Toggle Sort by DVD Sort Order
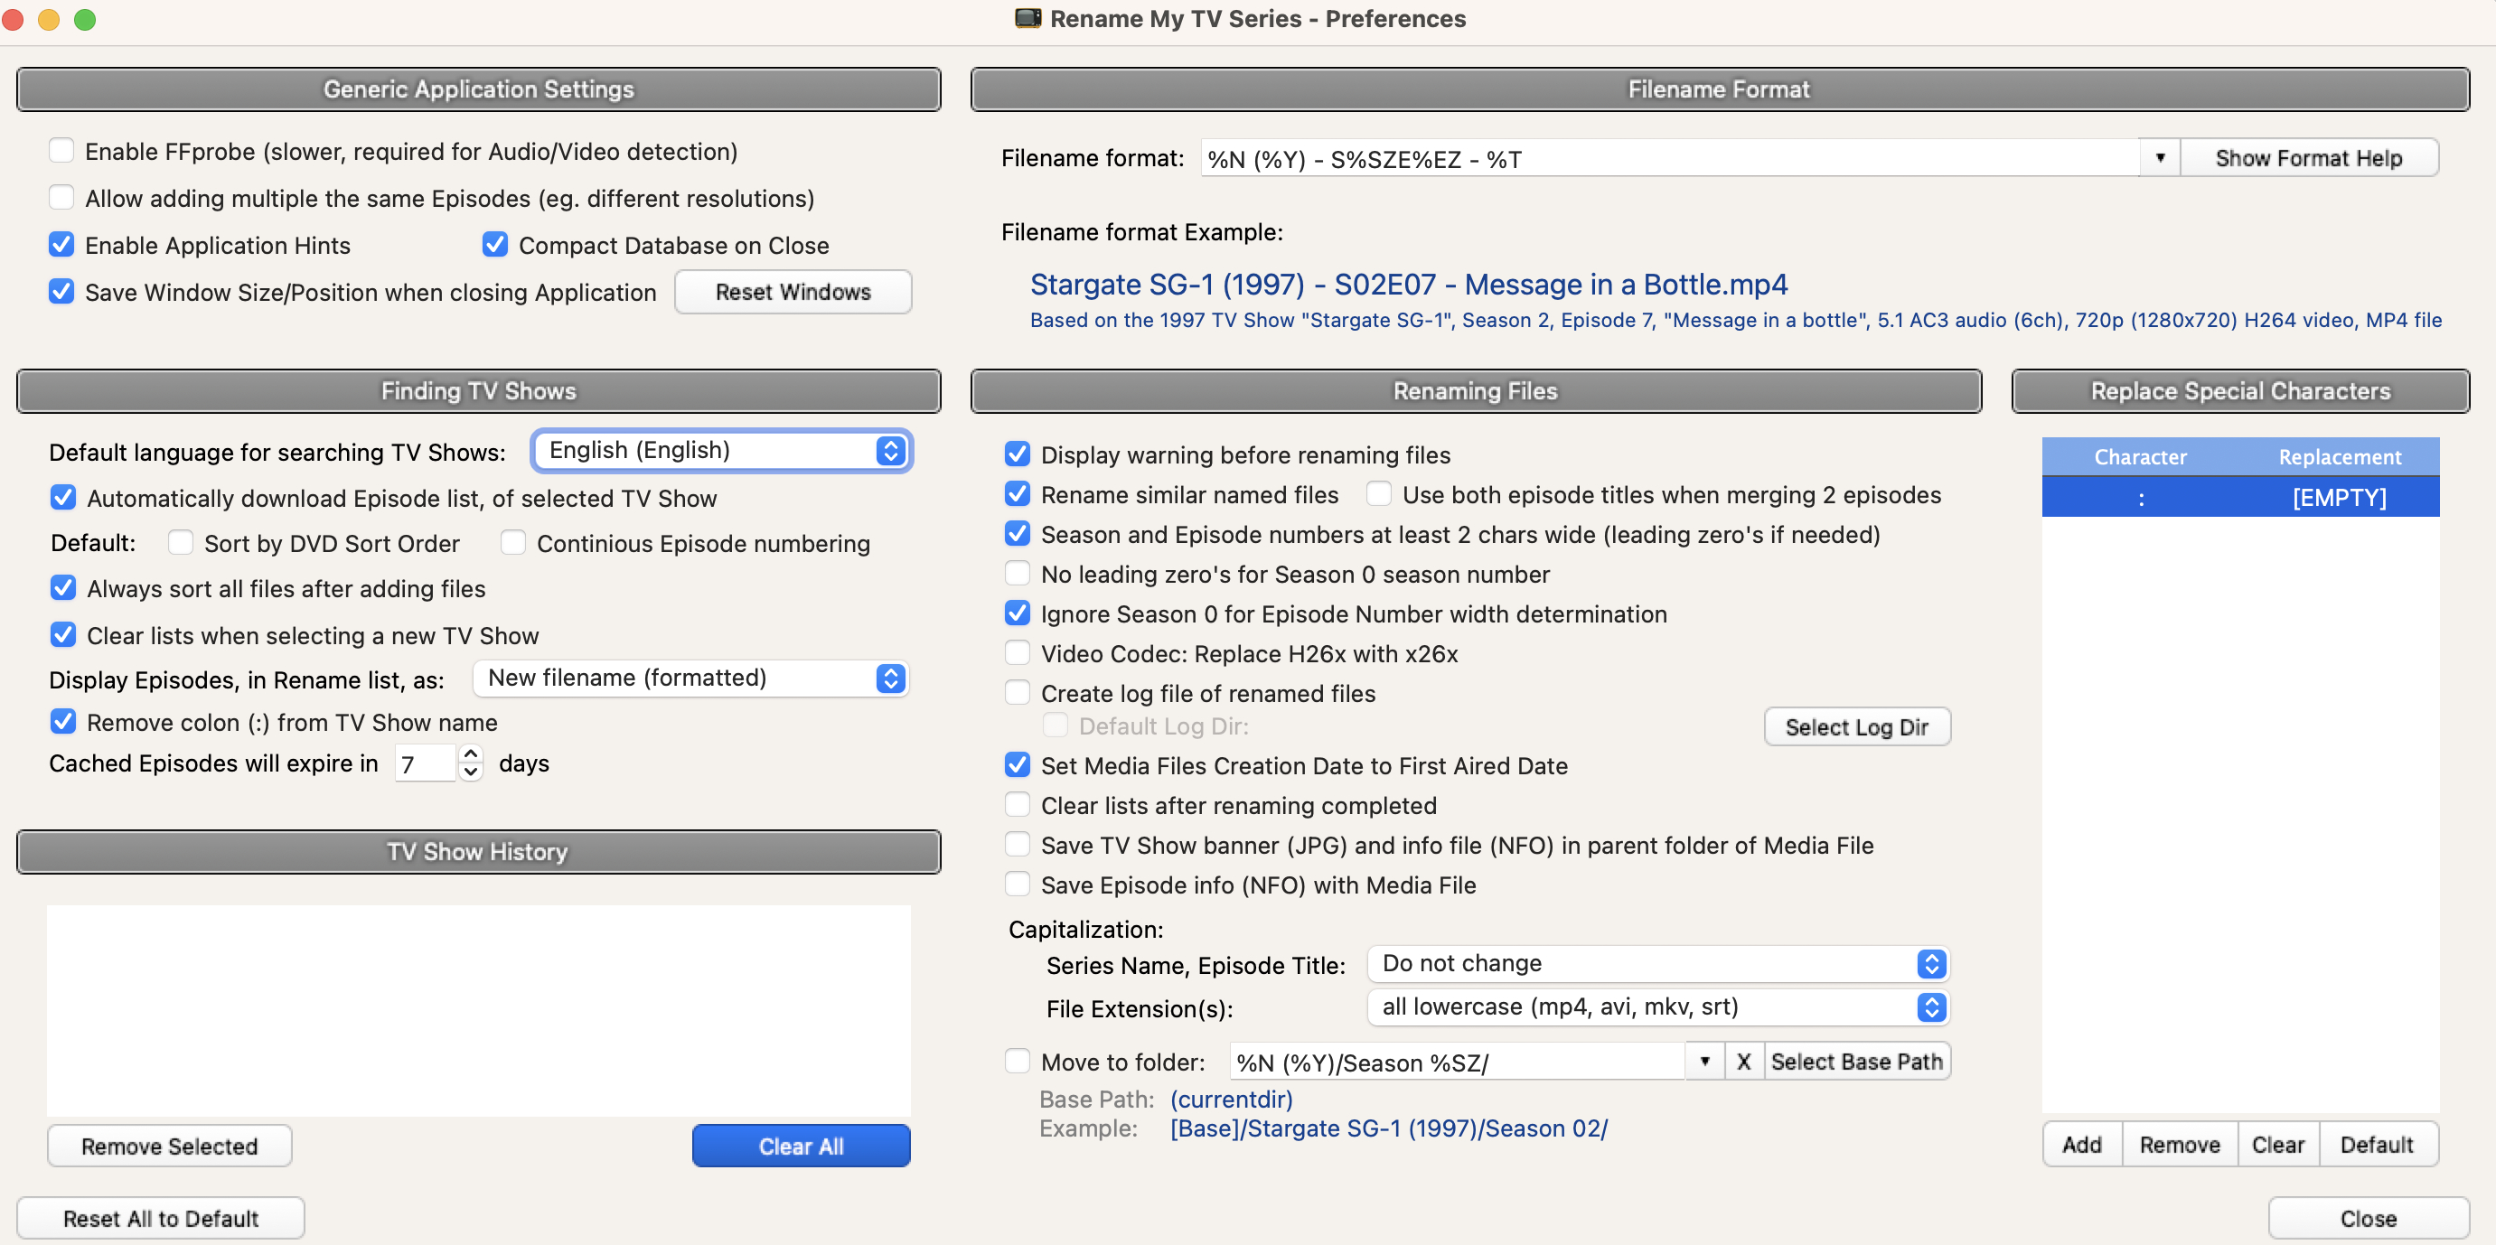 180,543
